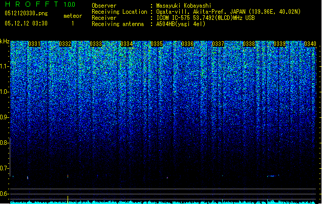322x204 pixels.
Task: Click the yellow meteor detection spike in the power graph
Action: [68, 200]
